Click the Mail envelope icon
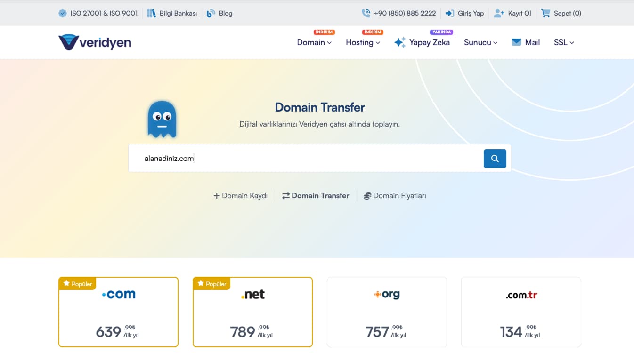Image resolution: width=634 pixels, height=353 pixels. [x=517, y=42]
